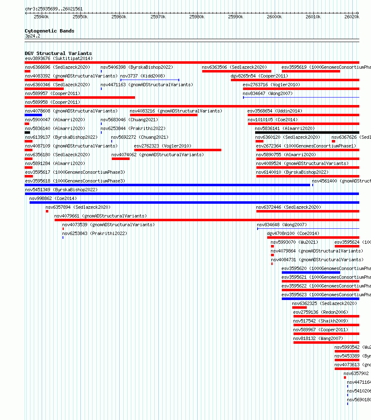Select nsv4083392 (gnomADStructuralVariants) label
The image size is (371, 420).
pyautogui.click(x=71, y=76)
